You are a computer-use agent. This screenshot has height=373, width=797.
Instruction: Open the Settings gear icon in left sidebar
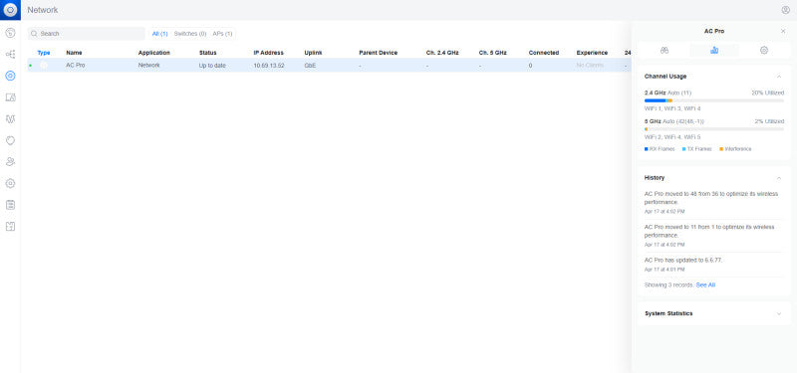[x=10, y=183]
